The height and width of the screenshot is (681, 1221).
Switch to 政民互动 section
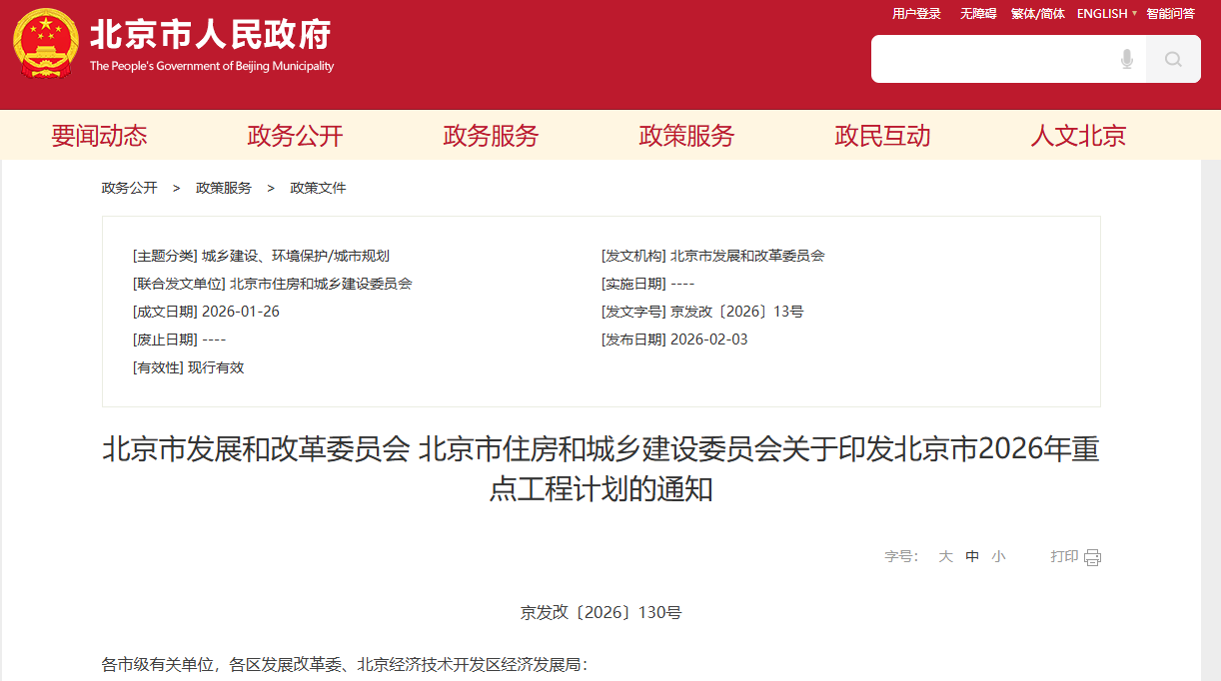tap(882, 136)
